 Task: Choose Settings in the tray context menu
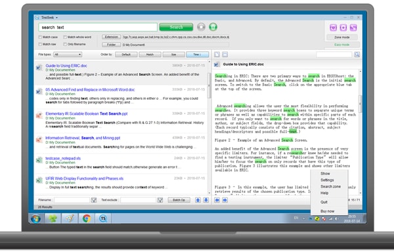click(327, 180)
